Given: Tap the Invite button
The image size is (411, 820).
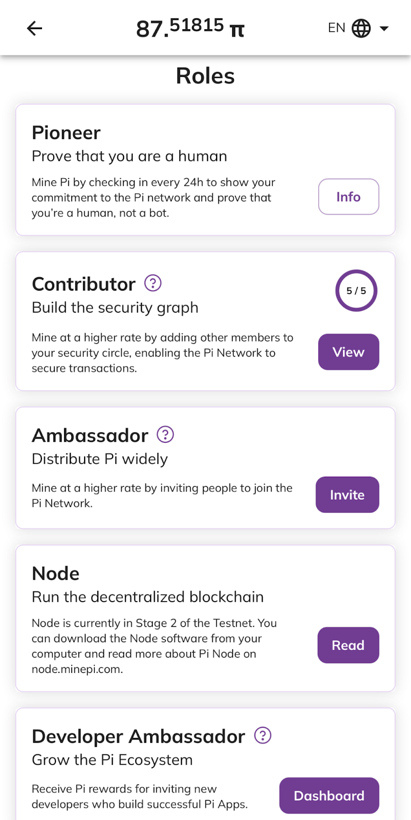Looking at the screenshot, I should (347, 495).
